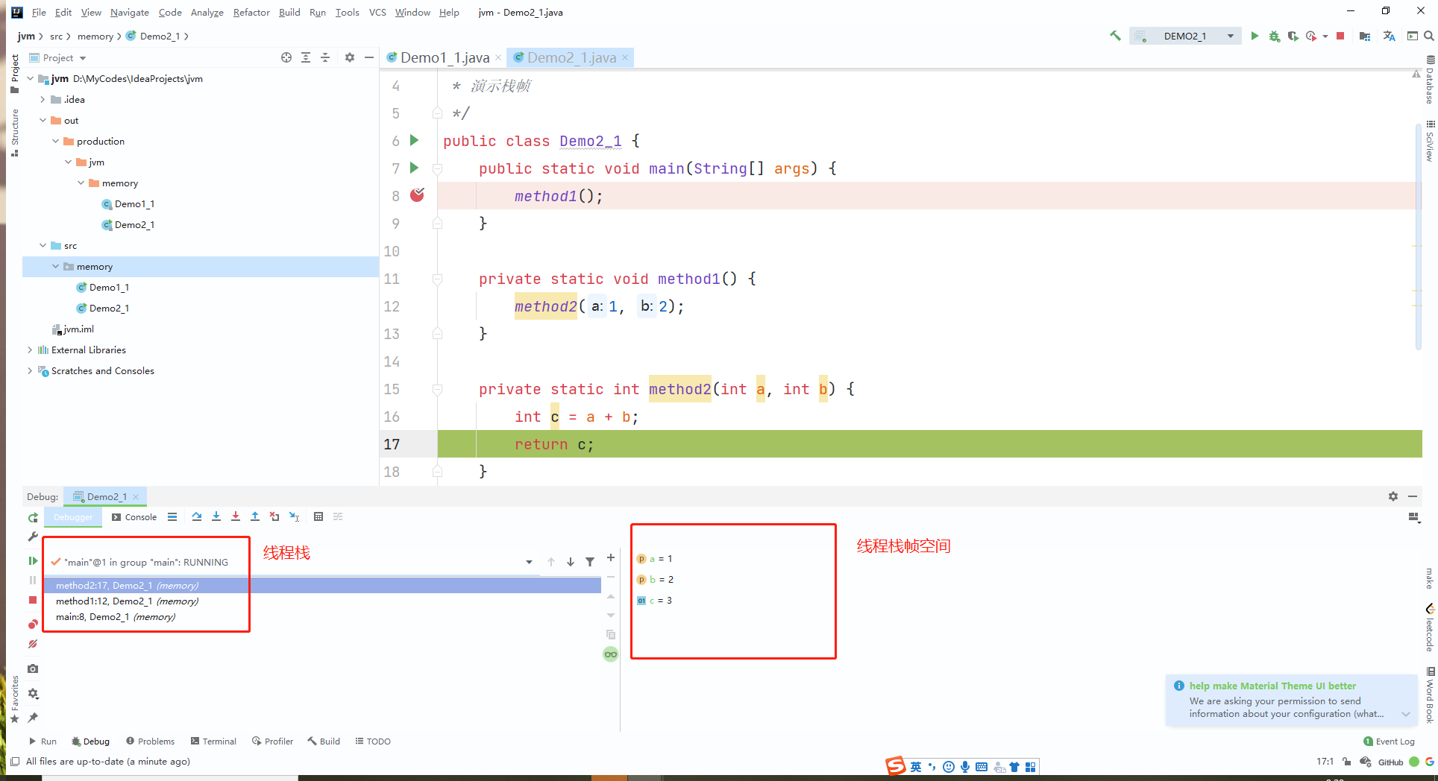The image size is (1438, 781).
Task: Collapse the src folder in tree
Action: coord(43,245)
